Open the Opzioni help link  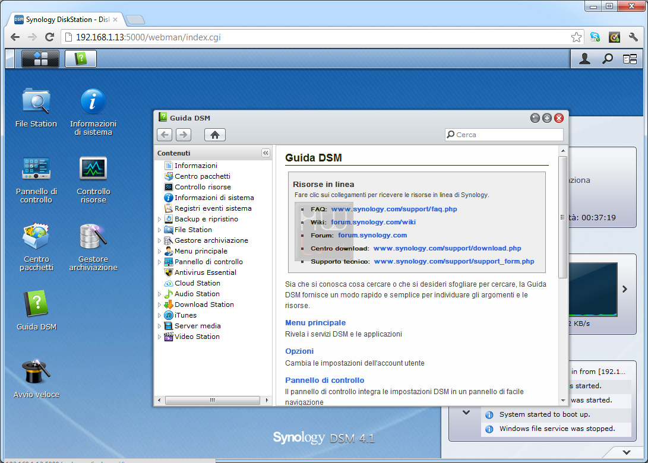point(299,351)
